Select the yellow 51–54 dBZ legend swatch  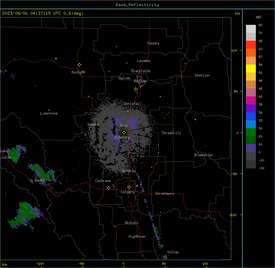click(251, 68)
